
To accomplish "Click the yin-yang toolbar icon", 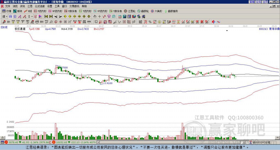I will point(214,22).
